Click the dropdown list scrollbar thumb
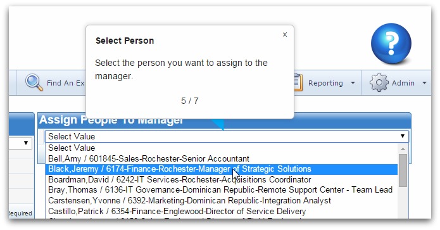 point(403,170)
